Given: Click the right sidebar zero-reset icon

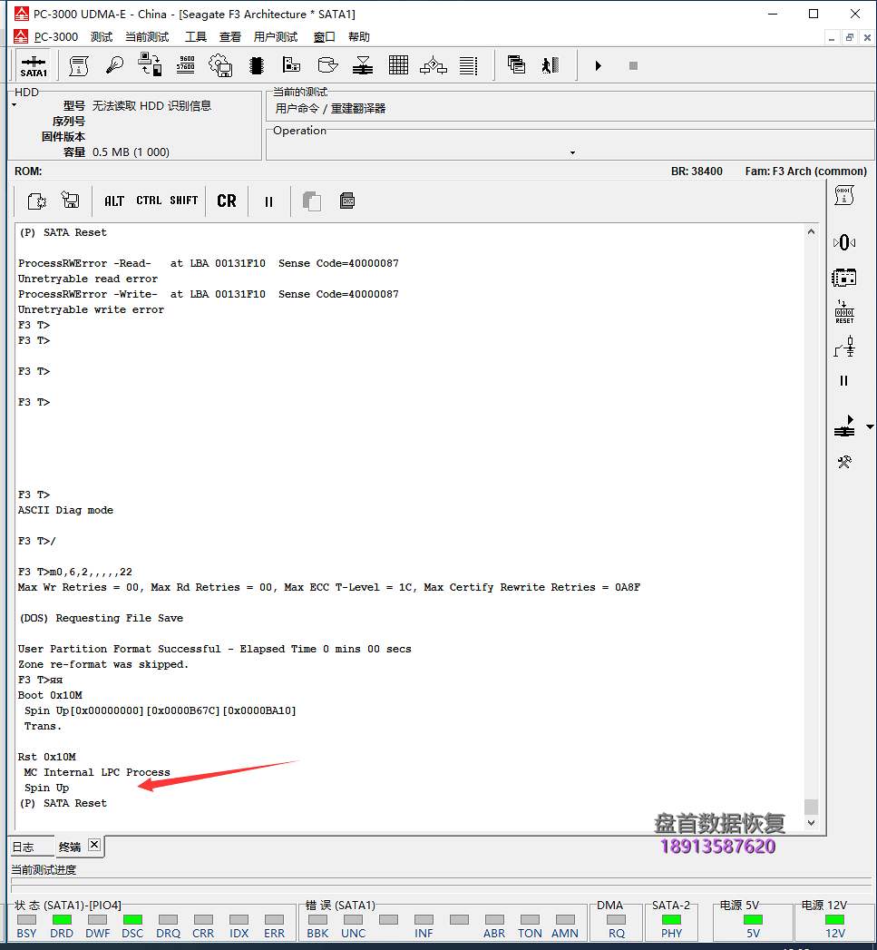Looking at the screenshot, I should pyautogui.click(x=844, y=243).
